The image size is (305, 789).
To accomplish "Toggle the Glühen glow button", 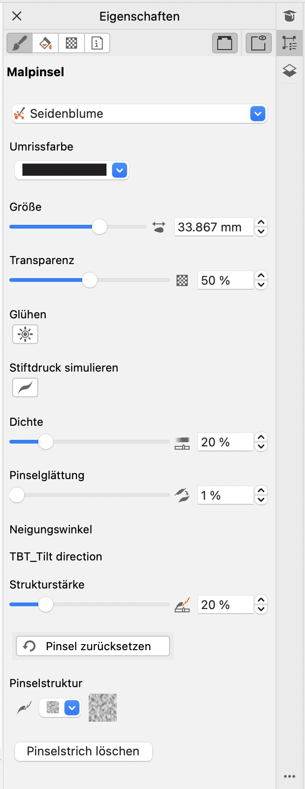I will [25, 334].
